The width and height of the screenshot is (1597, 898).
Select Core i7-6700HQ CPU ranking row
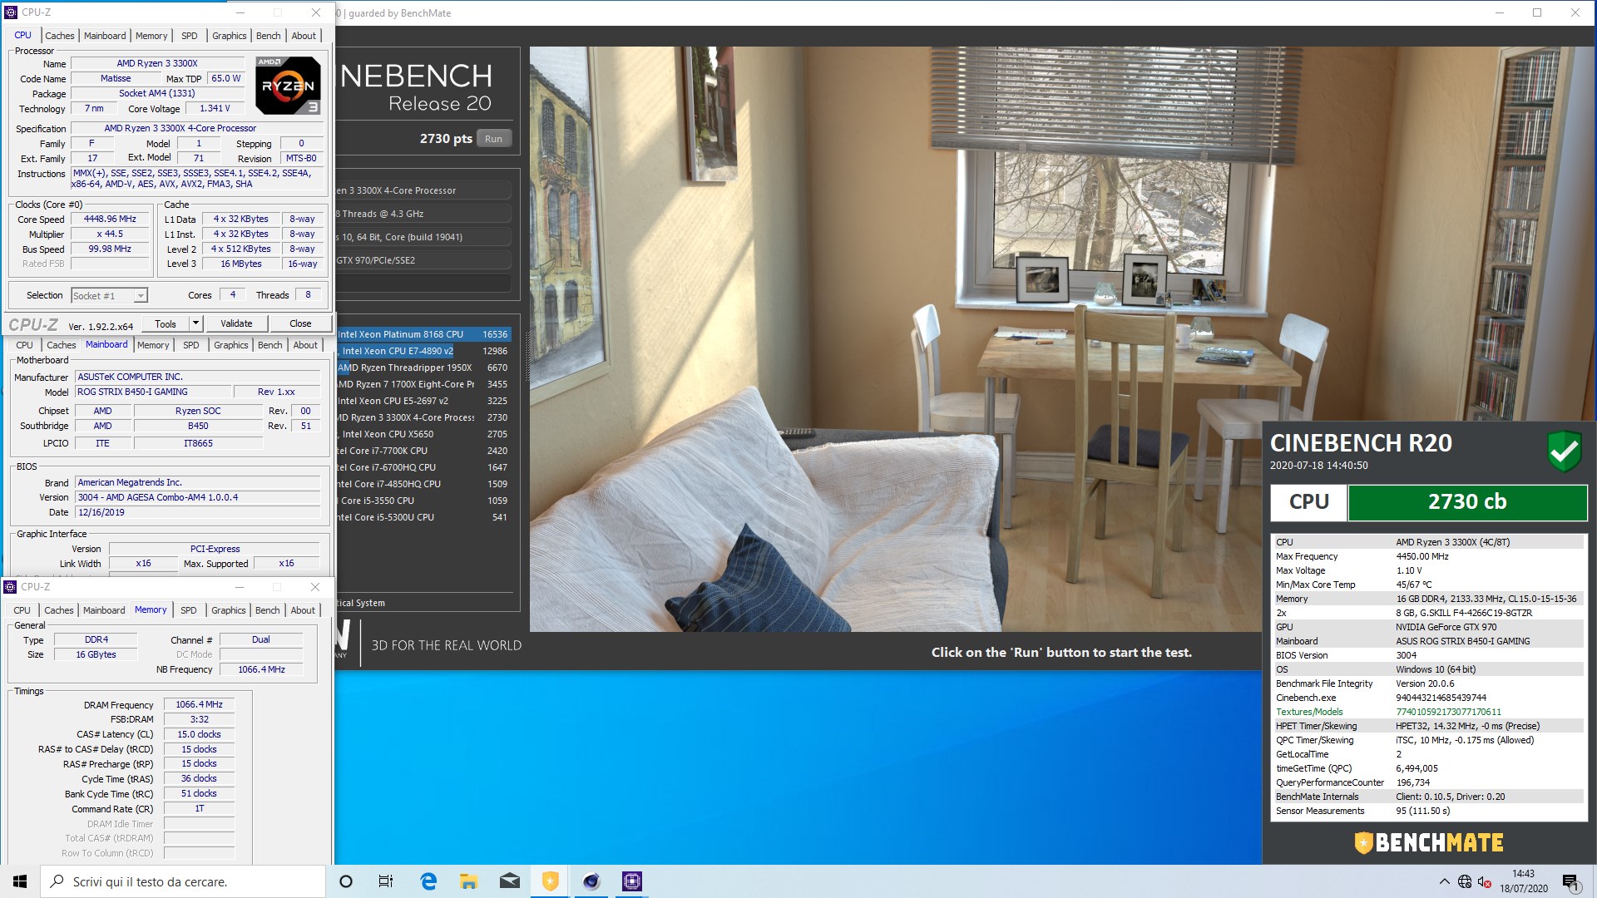(423, 467)
